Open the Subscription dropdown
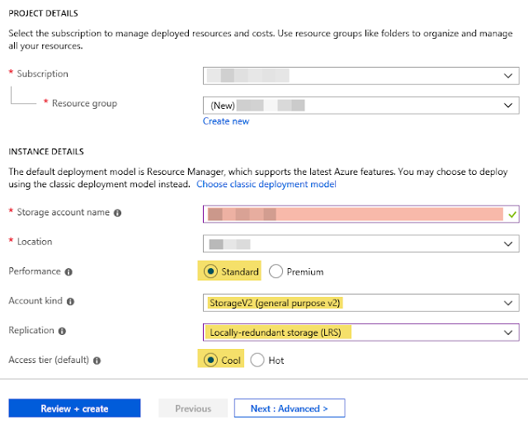This screenshot has width=528, height=429. pos(361,75)
